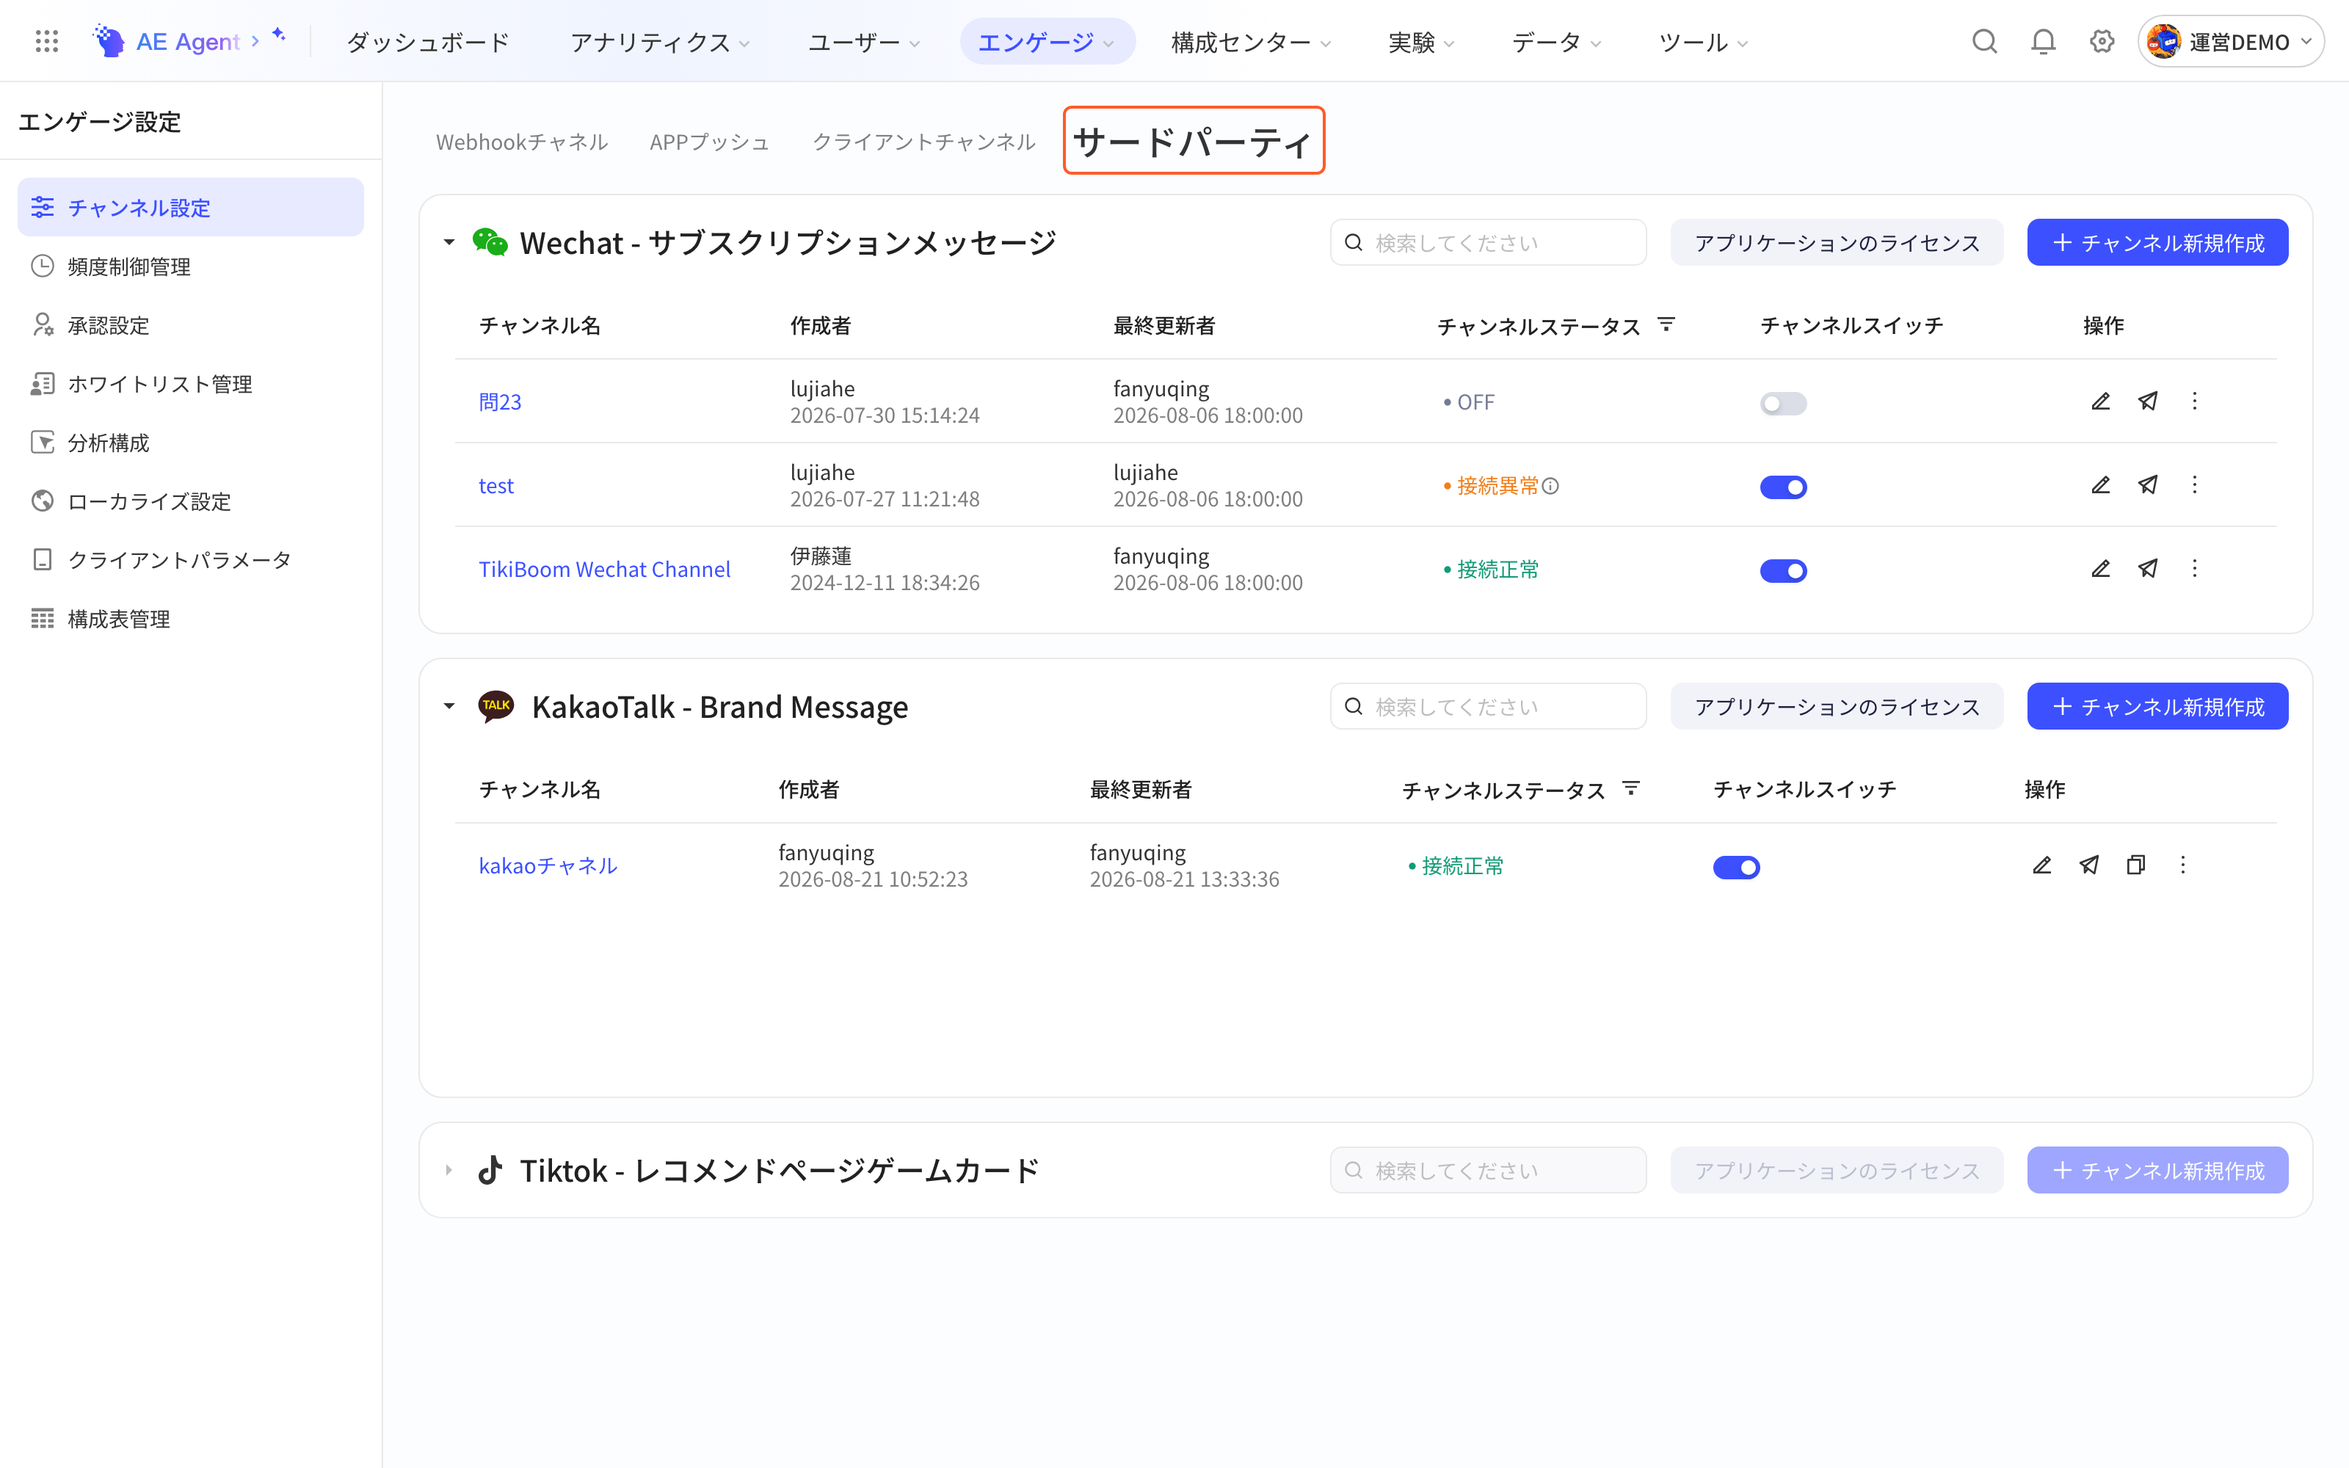Edit the kakaoチャネル row
Viewport: 2349px width, 1468px height.
(x=2042, y=864)
